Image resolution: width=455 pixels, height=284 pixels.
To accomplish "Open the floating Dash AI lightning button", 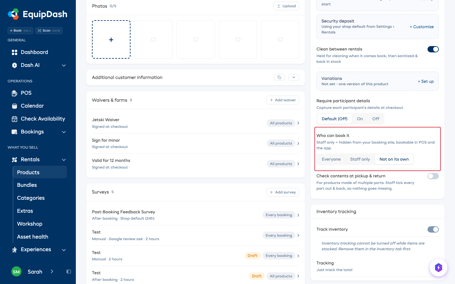I will pyautogui.click(x=439, y=268).
